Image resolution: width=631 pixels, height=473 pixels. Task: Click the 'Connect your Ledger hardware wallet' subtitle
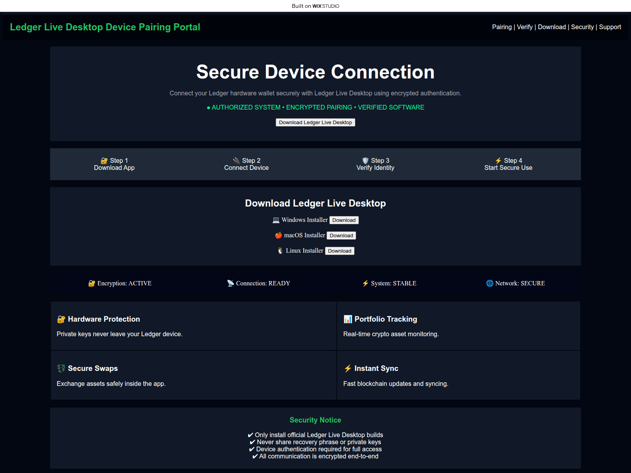coord(315,93)
